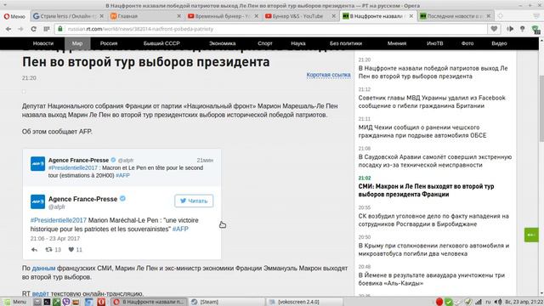Click the Читать Twitter follow button
Image resolution: width=544 pixels, height=306 pixels.
click(x=194, y=201)
